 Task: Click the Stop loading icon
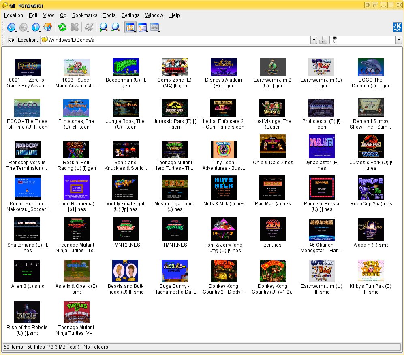coord(75,27)
